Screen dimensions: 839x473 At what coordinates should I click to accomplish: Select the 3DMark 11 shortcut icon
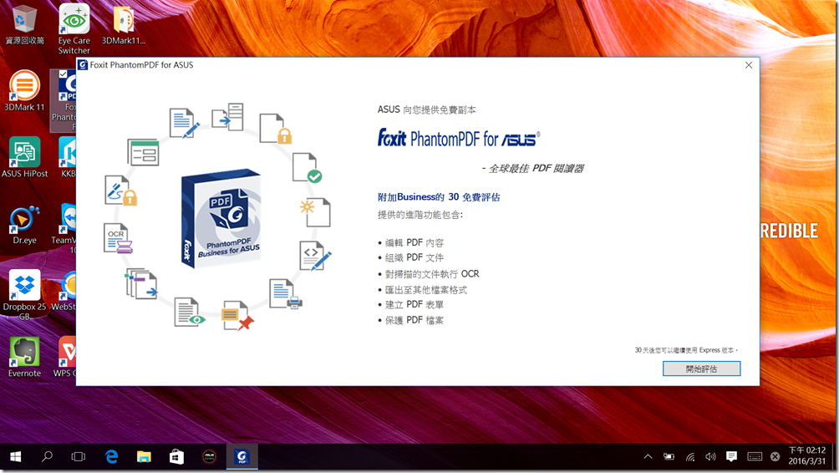tap(24, 90)
